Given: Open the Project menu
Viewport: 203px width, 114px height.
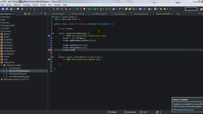Looking at the screenshot, I should coord(43,5).
